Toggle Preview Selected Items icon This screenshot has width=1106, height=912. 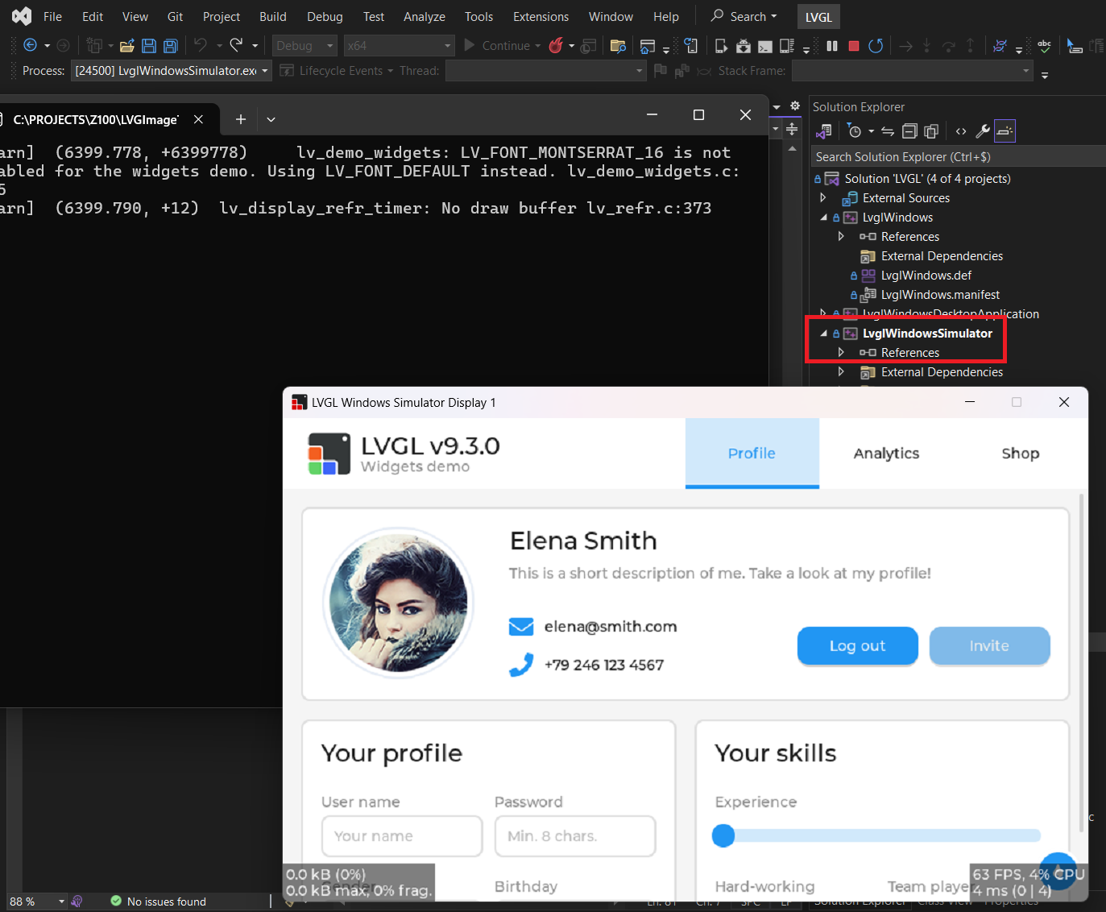coord(1005,131)
